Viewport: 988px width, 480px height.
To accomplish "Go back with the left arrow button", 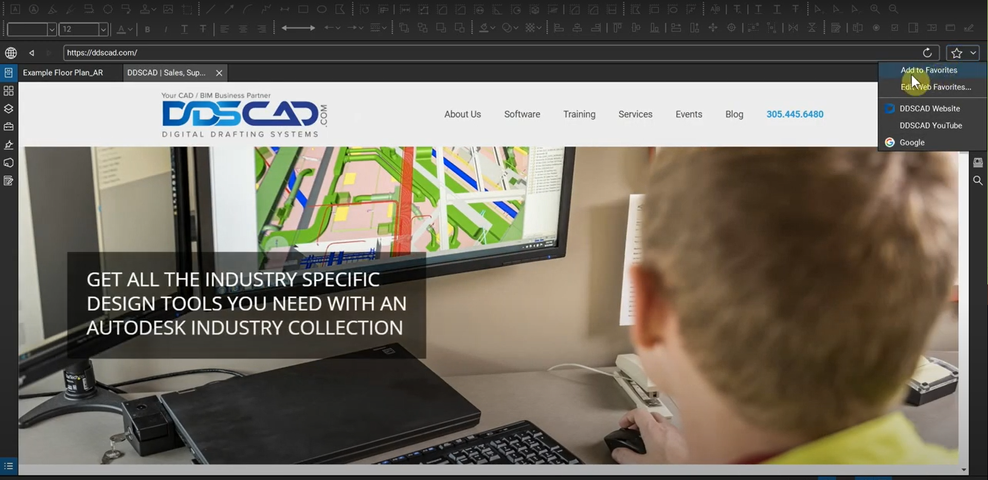I will pos(32,53).
